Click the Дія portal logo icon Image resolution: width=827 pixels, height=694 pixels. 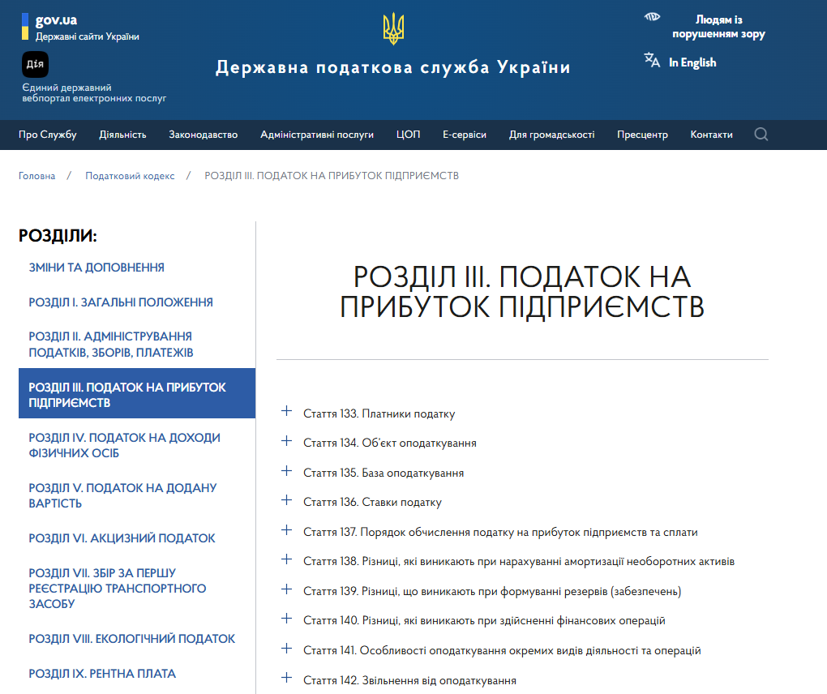tap(36, 64)
